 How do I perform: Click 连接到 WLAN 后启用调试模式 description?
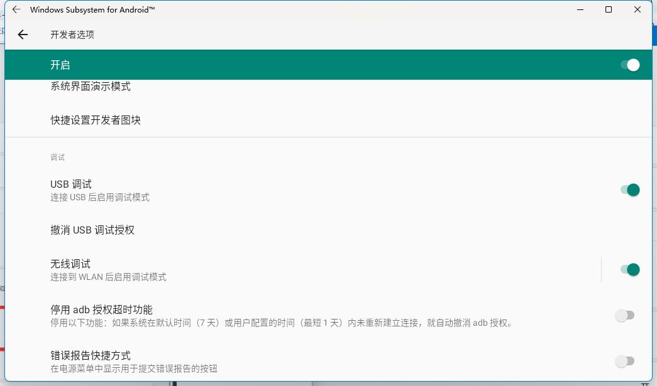tap(108, 277)
